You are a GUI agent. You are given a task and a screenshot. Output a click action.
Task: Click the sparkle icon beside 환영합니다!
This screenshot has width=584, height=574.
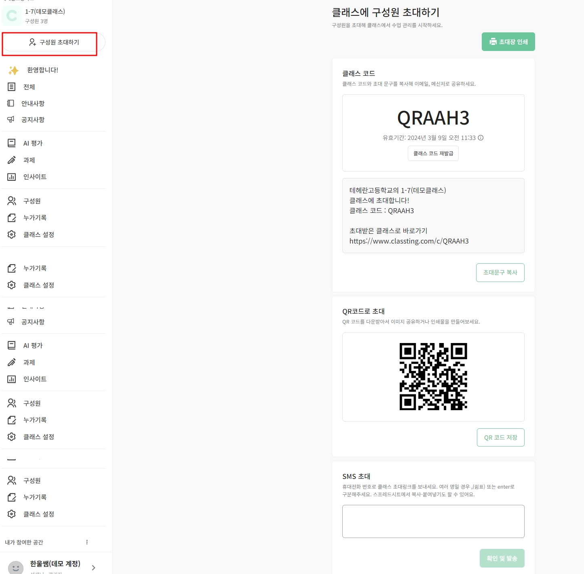point(13,70)
